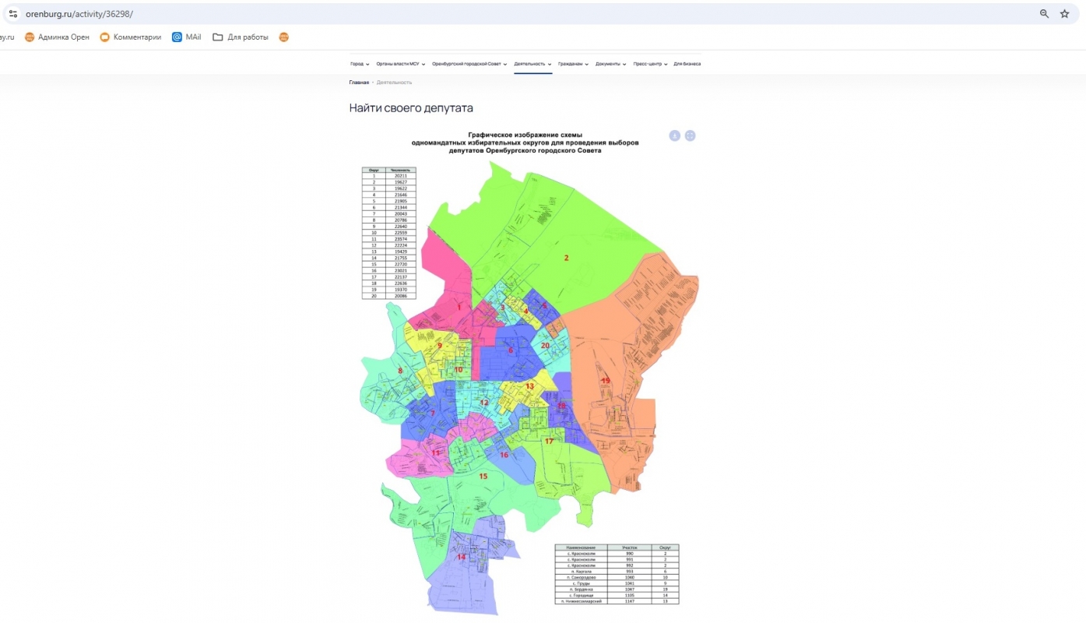Click the site information icon in address bar
The height and width of the screenshot is (623, 1086).
click(12, 14)
